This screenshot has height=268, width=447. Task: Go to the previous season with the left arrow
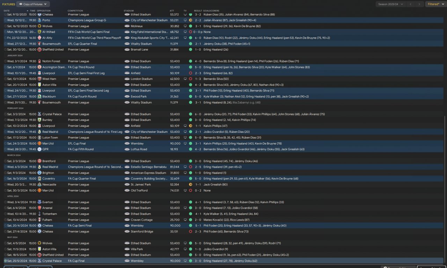tap(411, 4)
